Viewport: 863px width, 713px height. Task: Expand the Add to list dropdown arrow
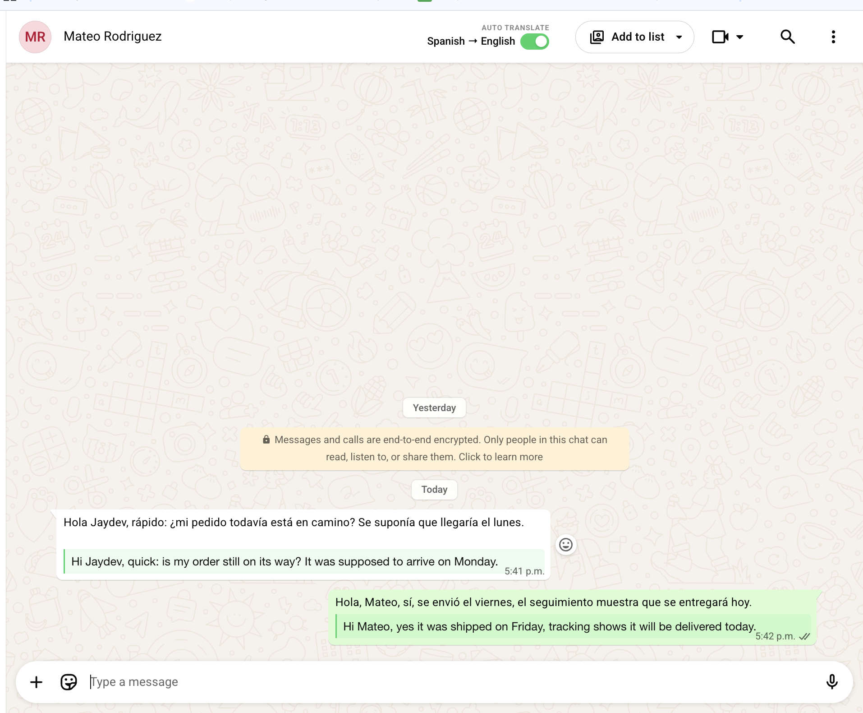point(679,37)
